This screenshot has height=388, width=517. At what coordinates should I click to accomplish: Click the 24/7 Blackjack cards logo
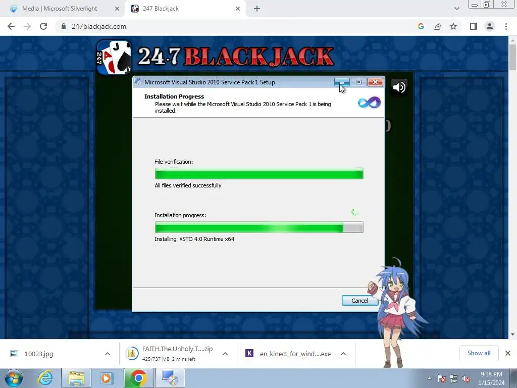click(114, 58)
